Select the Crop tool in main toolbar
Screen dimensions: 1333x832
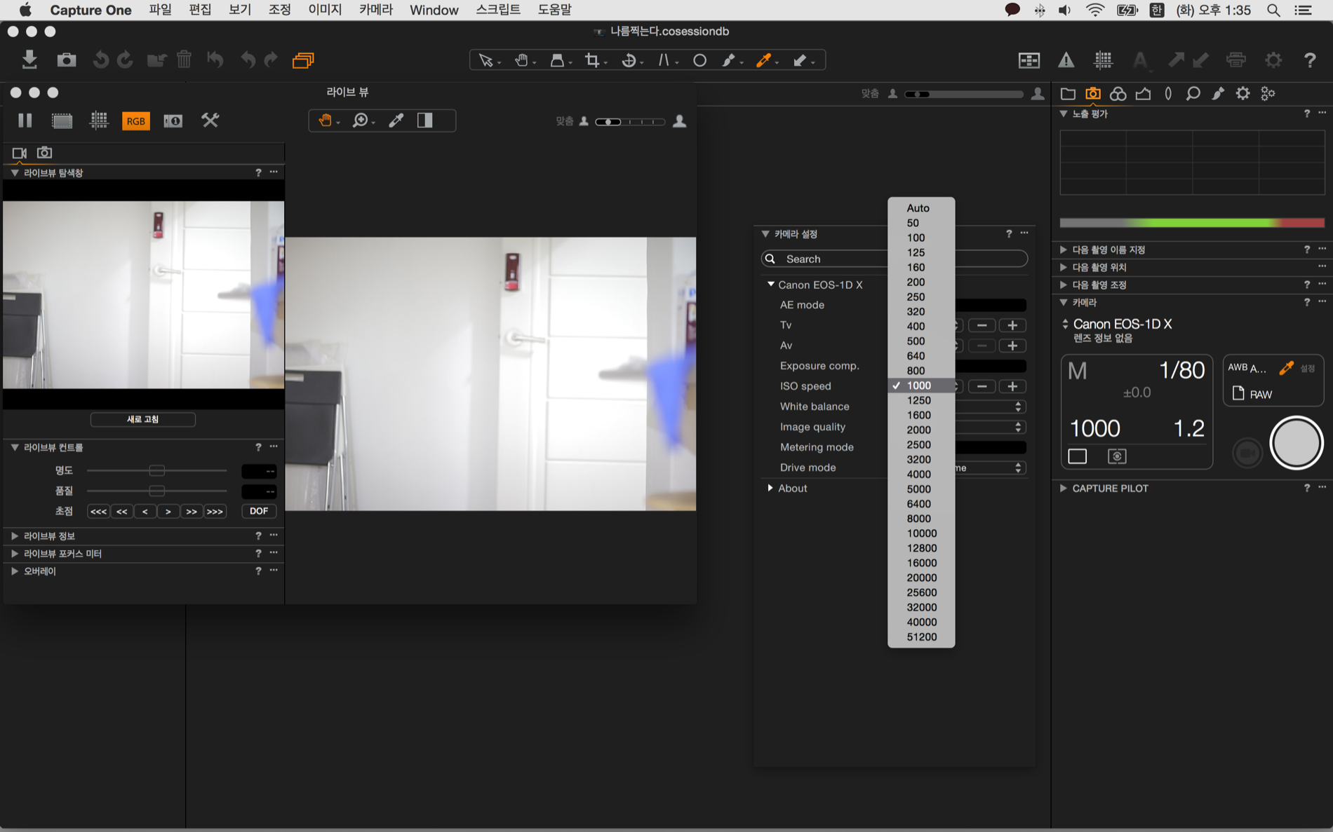click(593, 61)
